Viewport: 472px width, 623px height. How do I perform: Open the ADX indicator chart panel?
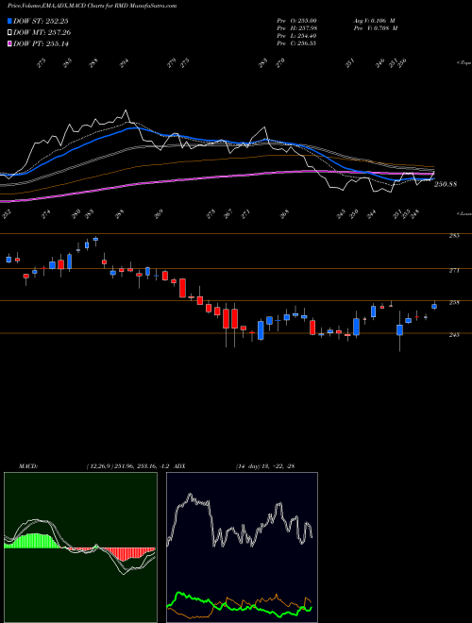243,547
